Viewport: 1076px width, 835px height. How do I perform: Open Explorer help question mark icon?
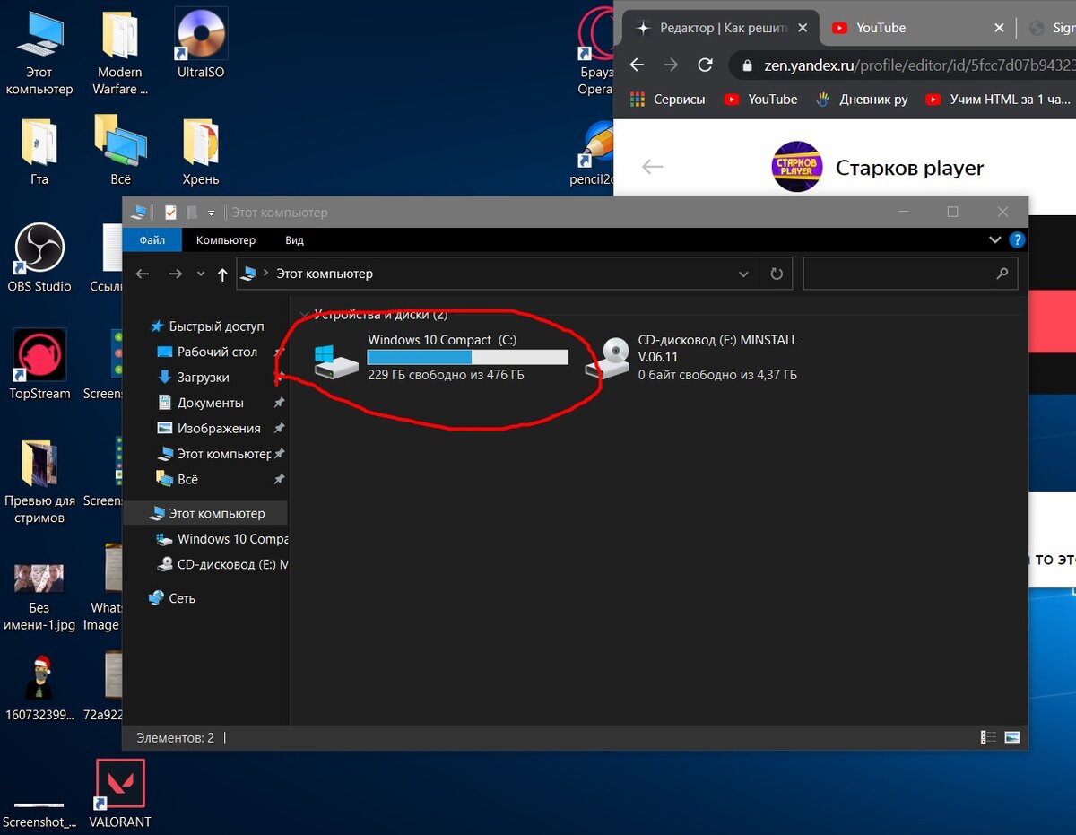(1017, 240)
